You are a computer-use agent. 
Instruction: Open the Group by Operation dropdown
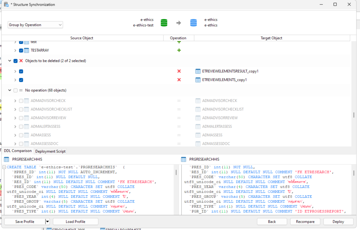[x=35, y=25]
